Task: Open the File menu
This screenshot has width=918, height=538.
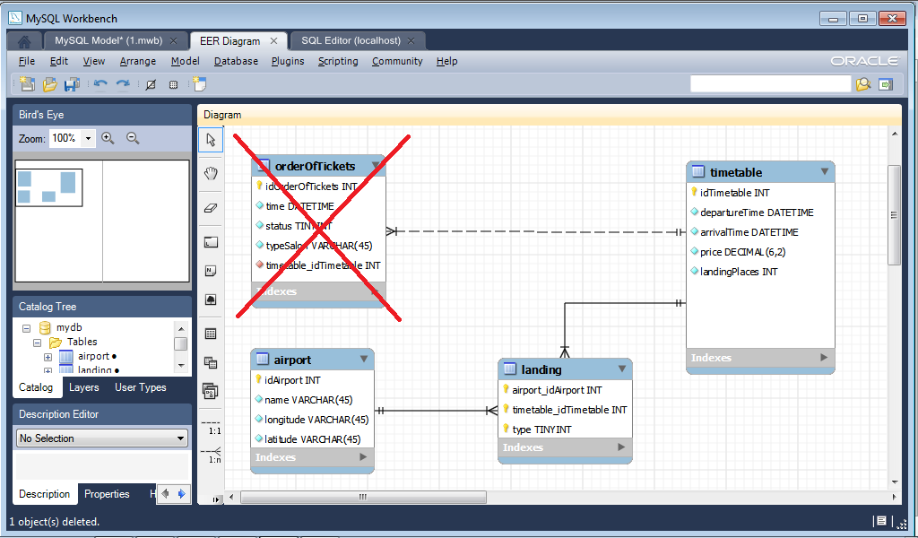Action: click(x=26, y=61)
